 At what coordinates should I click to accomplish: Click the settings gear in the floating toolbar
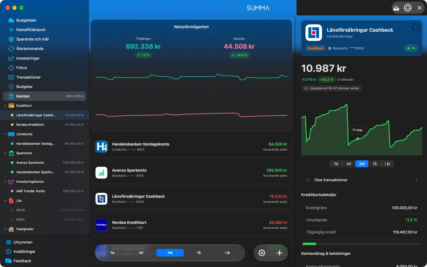(x=262, y=253)
